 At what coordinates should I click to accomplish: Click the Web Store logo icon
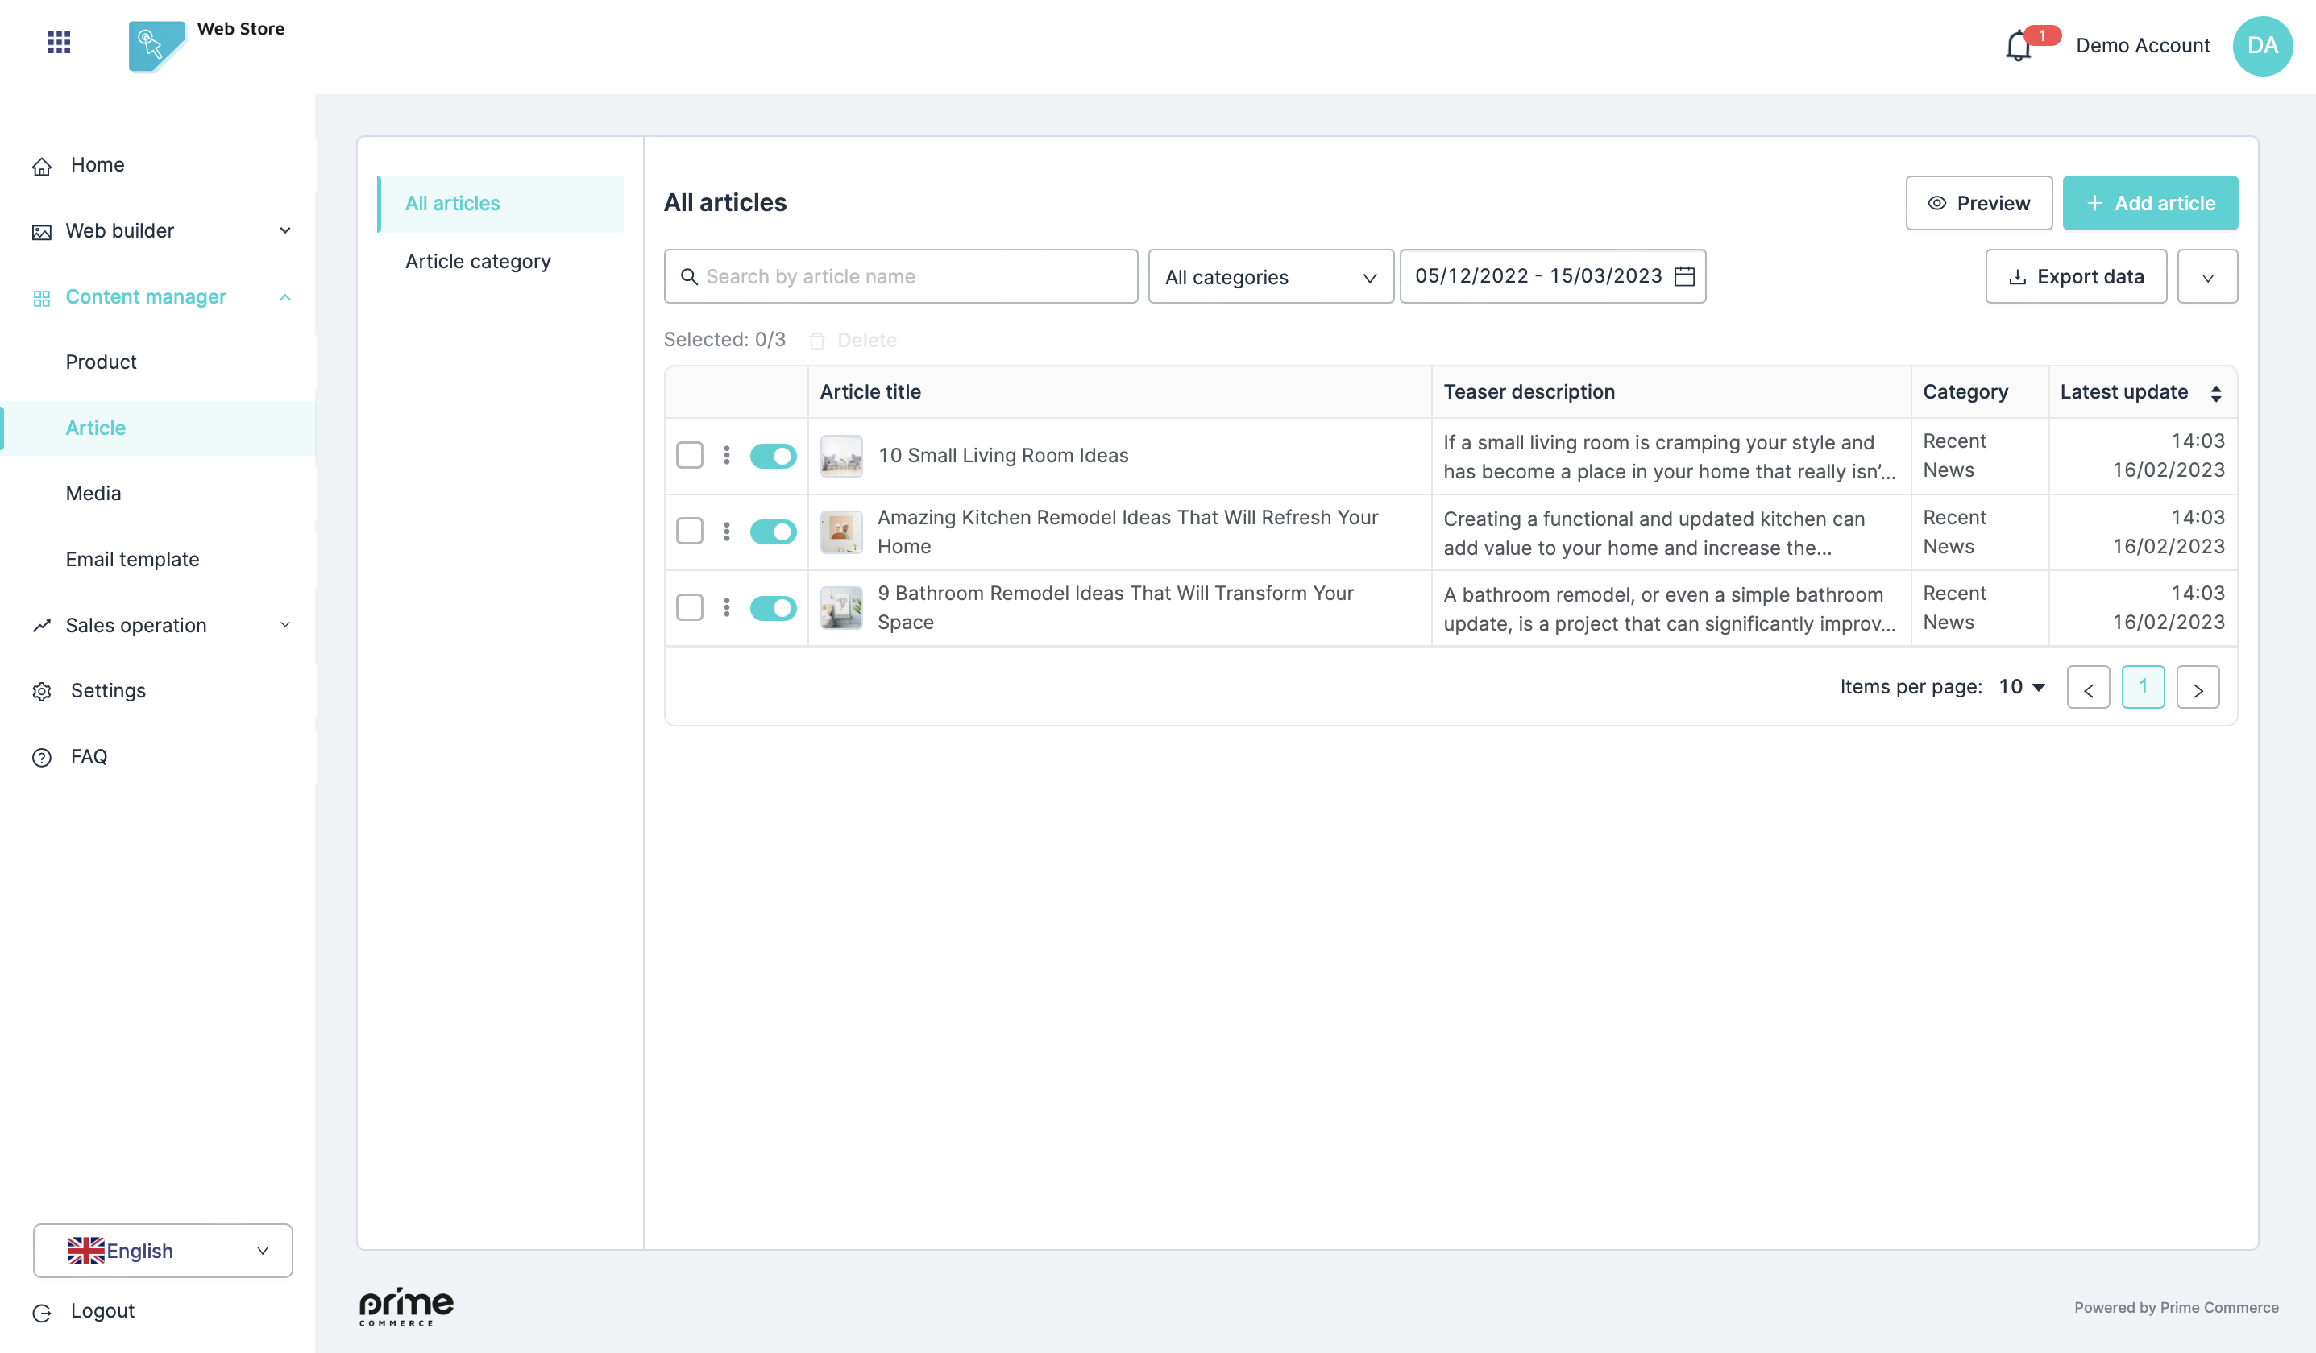click(x=156, y=46)
